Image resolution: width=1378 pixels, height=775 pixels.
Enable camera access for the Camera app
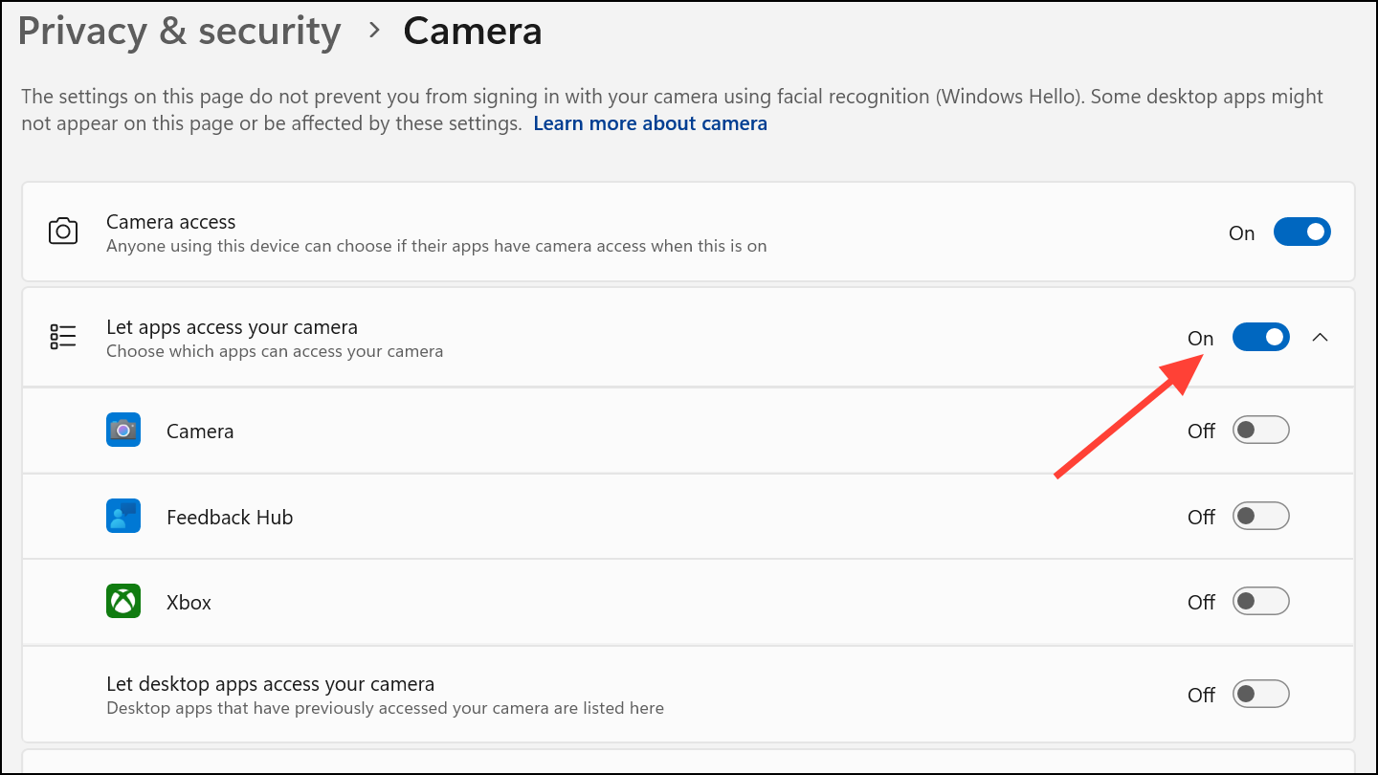click(x=1260, y=431)
